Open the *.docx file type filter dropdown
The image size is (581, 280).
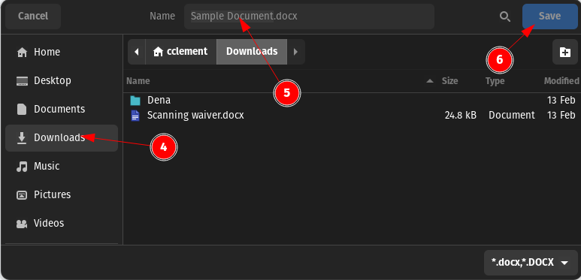(531, 263)
